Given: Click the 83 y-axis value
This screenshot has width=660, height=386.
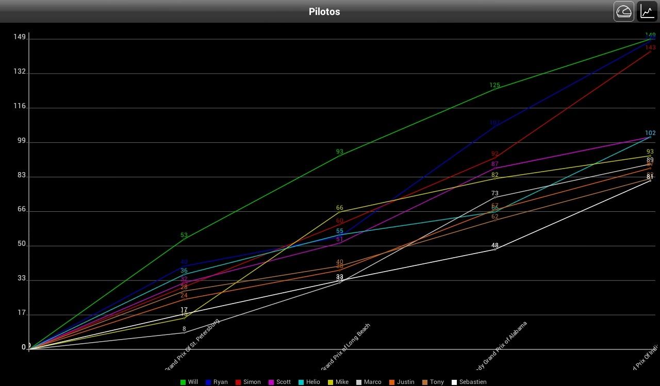Looking at the screenshot, I should point(22,175).
